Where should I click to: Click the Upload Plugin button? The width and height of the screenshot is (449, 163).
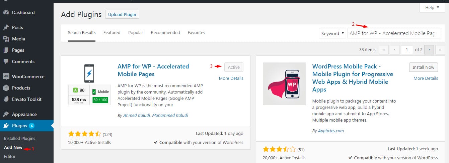(x=122, y=14)
